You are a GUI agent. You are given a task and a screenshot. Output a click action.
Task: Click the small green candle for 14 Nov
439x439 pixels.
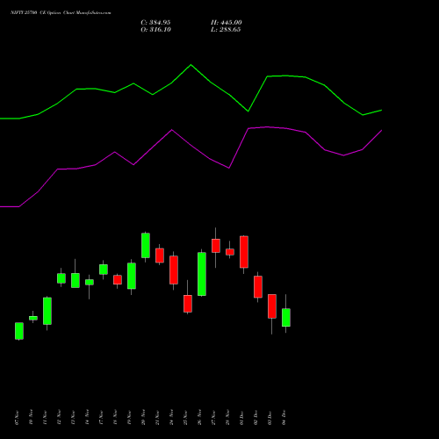90,282
